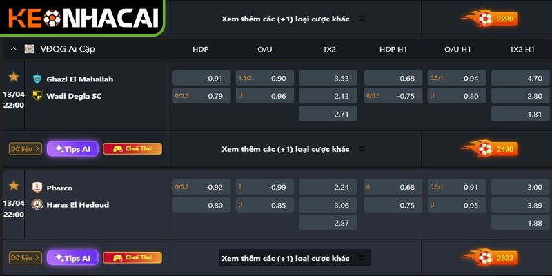Select the O/U H1 column header
The width and height of the screenshot is (552, 276).
tap(457, 49)
